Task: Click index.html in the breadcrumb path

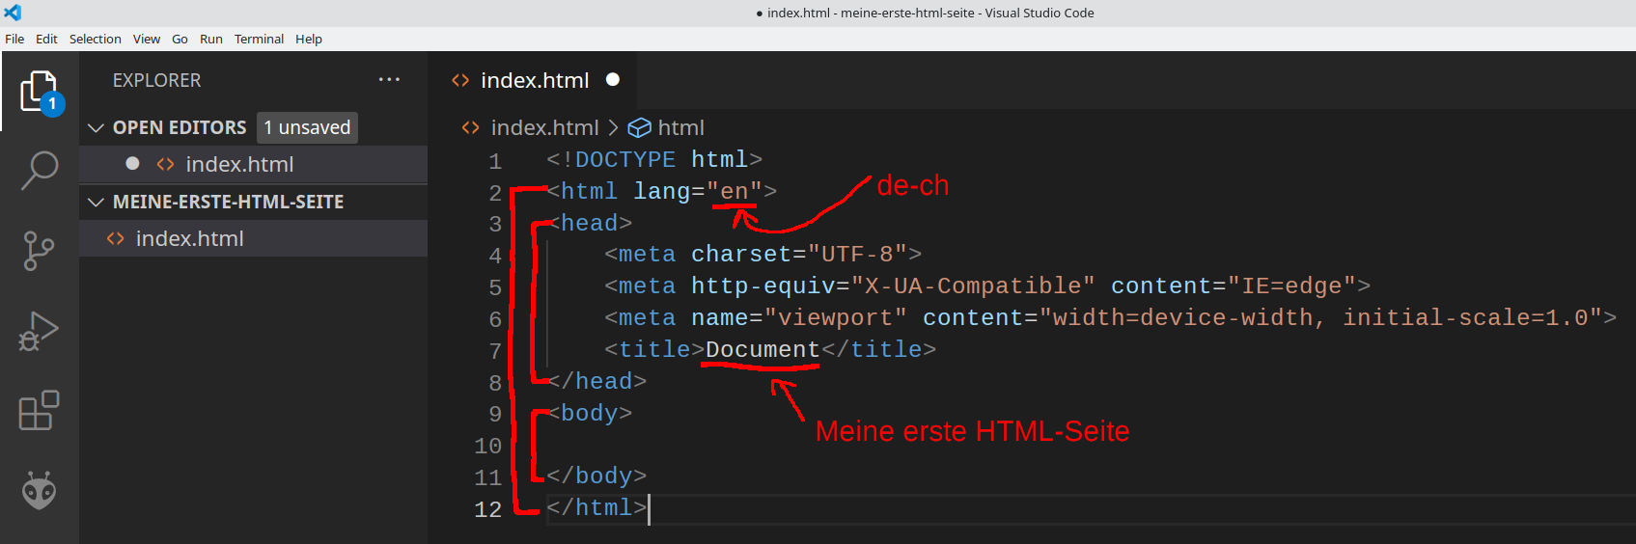Action: 543,127
